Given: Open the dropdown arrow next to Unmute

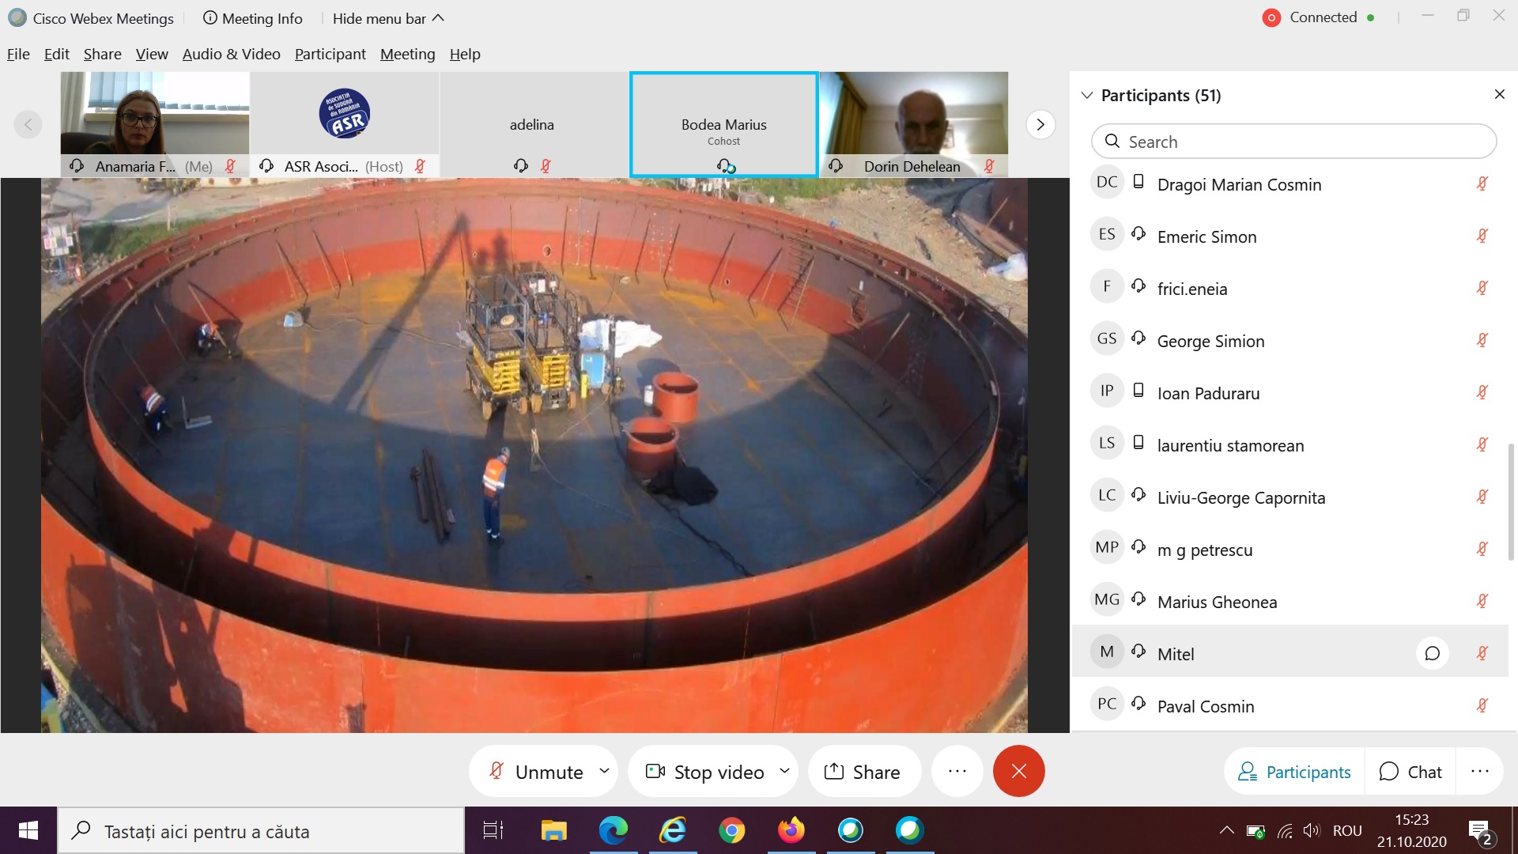Looking at the screenshot, I should (x=604, y=771).
